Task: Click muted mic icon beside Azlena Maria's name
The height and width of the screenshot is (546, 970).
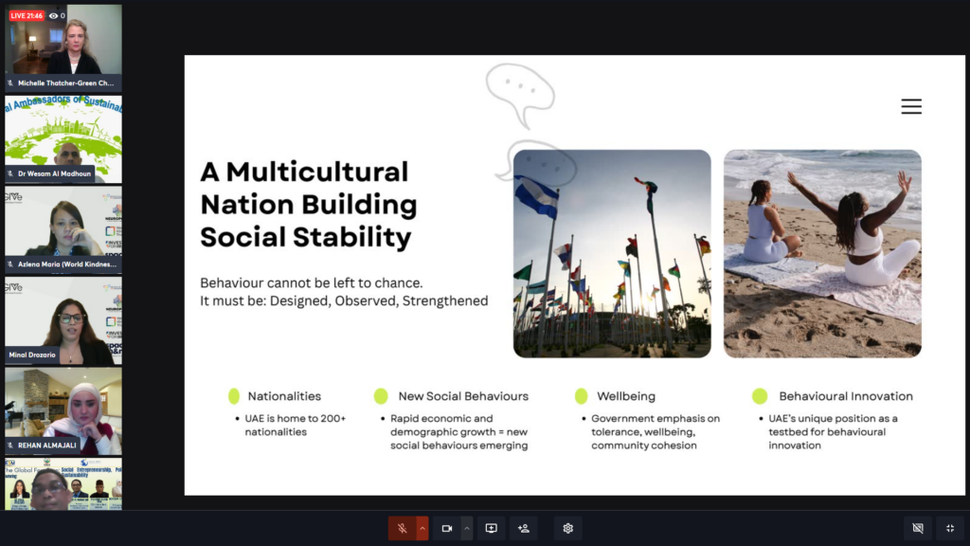Action: (x=10, y=264)
